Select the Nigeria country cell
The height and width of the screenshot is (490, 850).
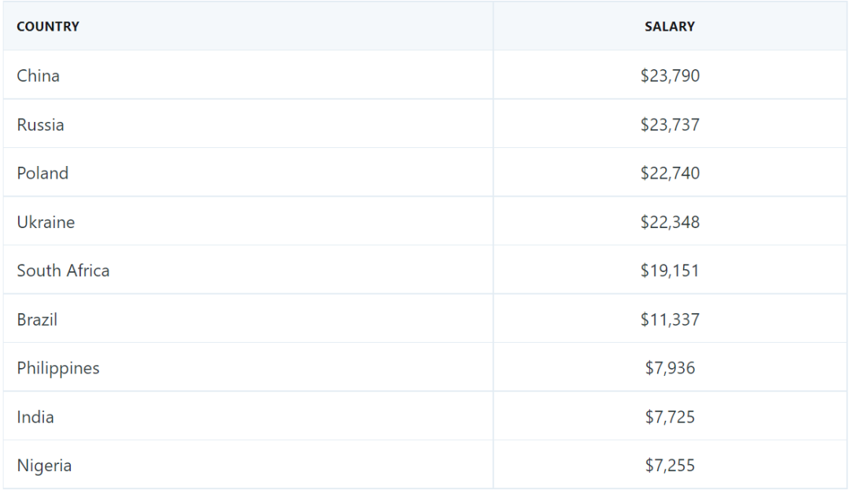pyautogui.click(x=44, y=466)
